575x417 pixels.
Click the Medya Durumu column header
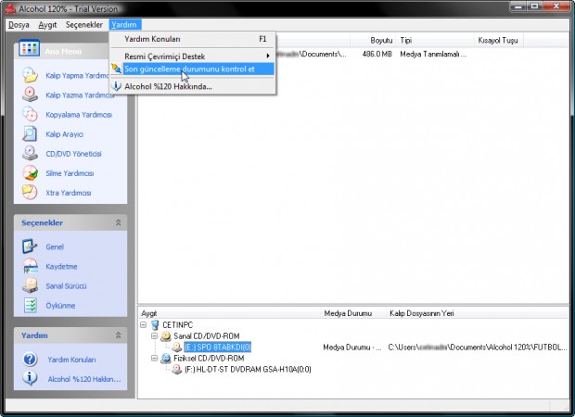pos(353,313)
